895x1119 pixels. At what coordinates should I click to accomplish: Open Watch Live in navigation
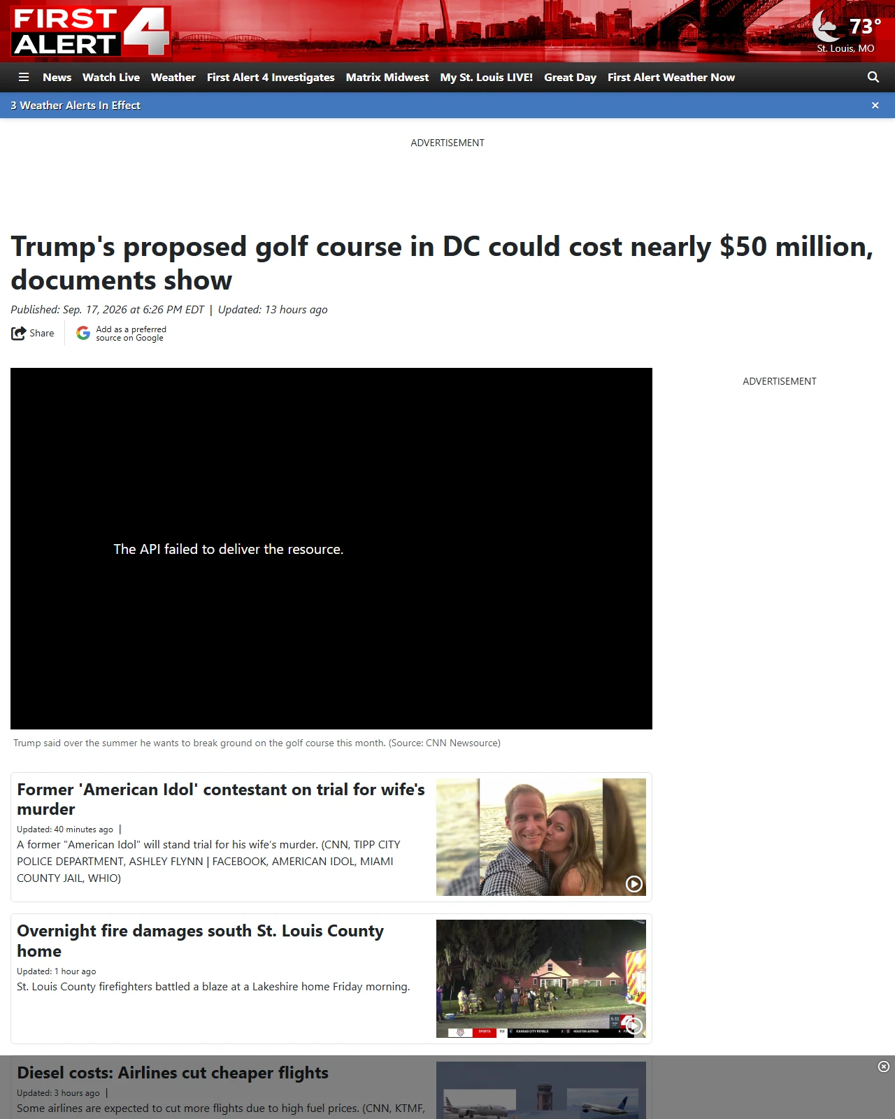[x=111, y=78]
